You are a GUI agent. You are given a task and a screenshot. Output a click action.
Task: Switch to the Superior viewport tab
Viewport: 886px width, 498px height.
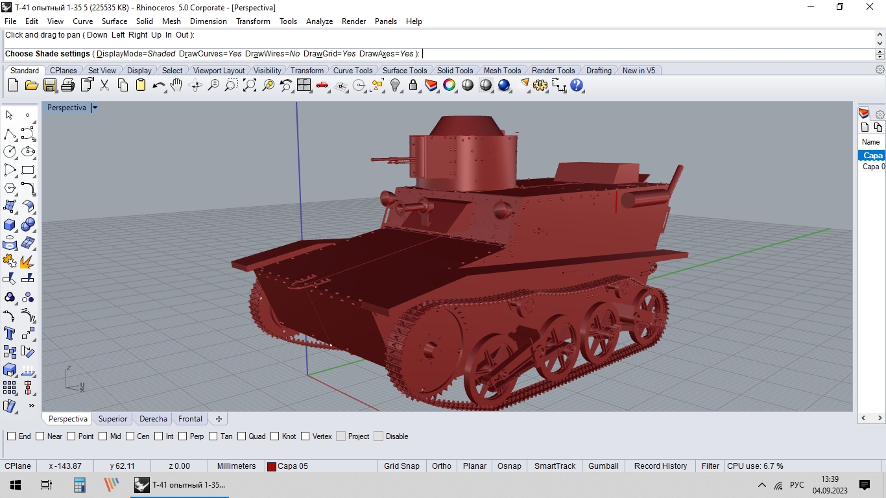point(113,419)
